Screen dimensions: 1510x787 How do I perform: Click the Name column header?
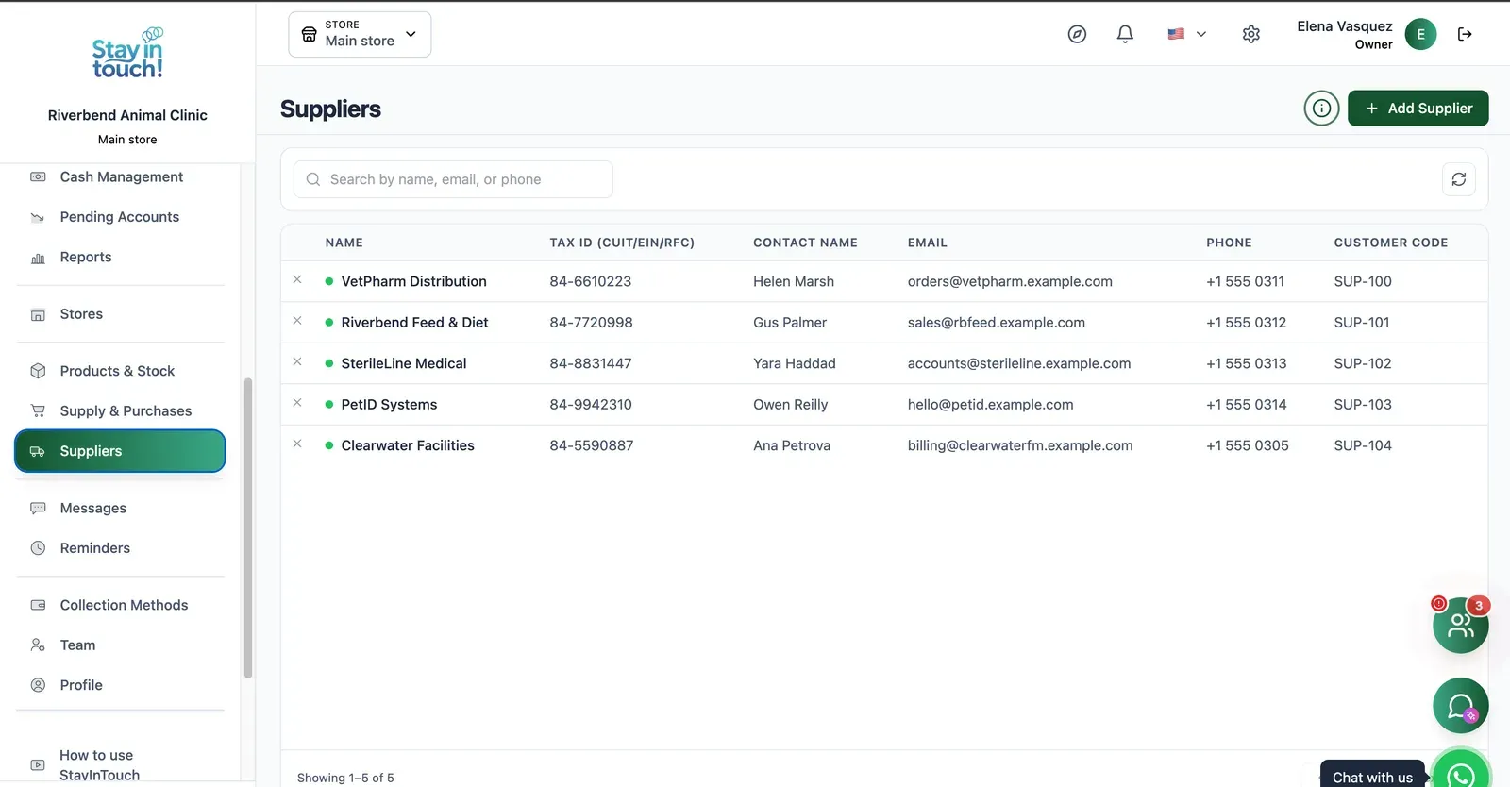point(344,243)
